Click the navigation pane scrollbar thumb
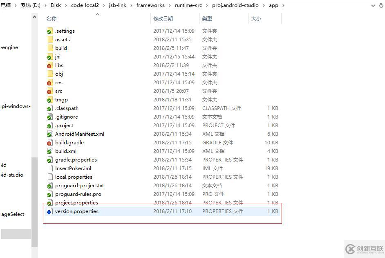 [x=35, y=202]
